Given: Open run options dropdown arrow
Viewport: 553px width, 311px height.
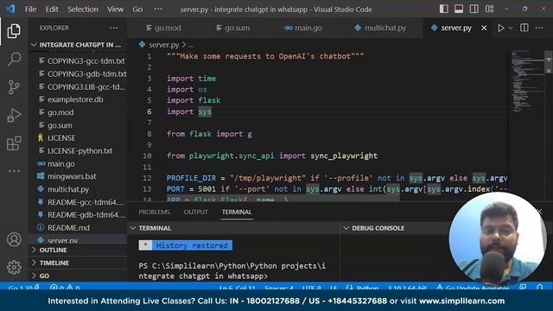Looking at the screenshot, I should pos(511,28).
